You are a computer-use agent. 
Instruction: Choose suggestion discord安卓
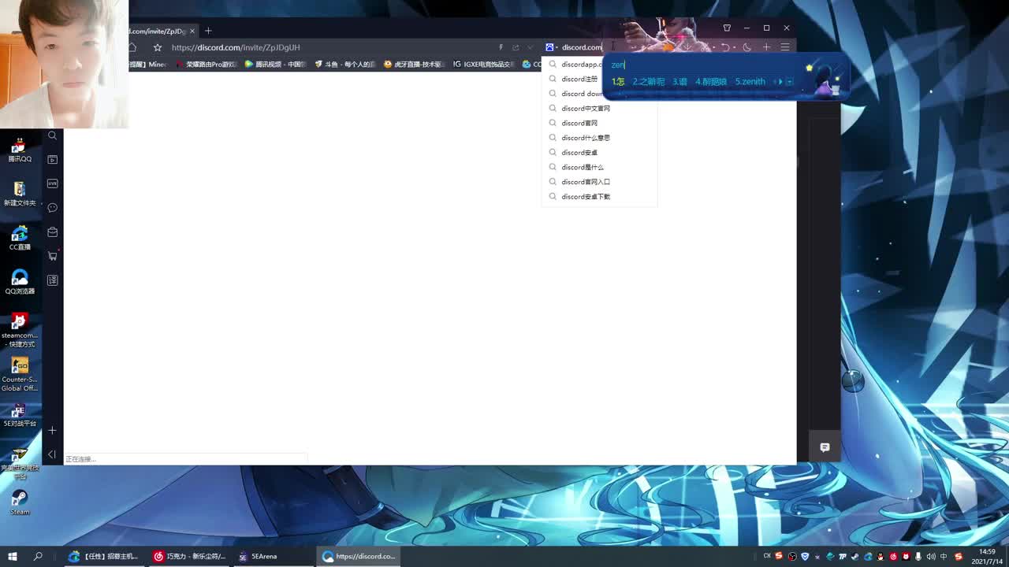599,152
